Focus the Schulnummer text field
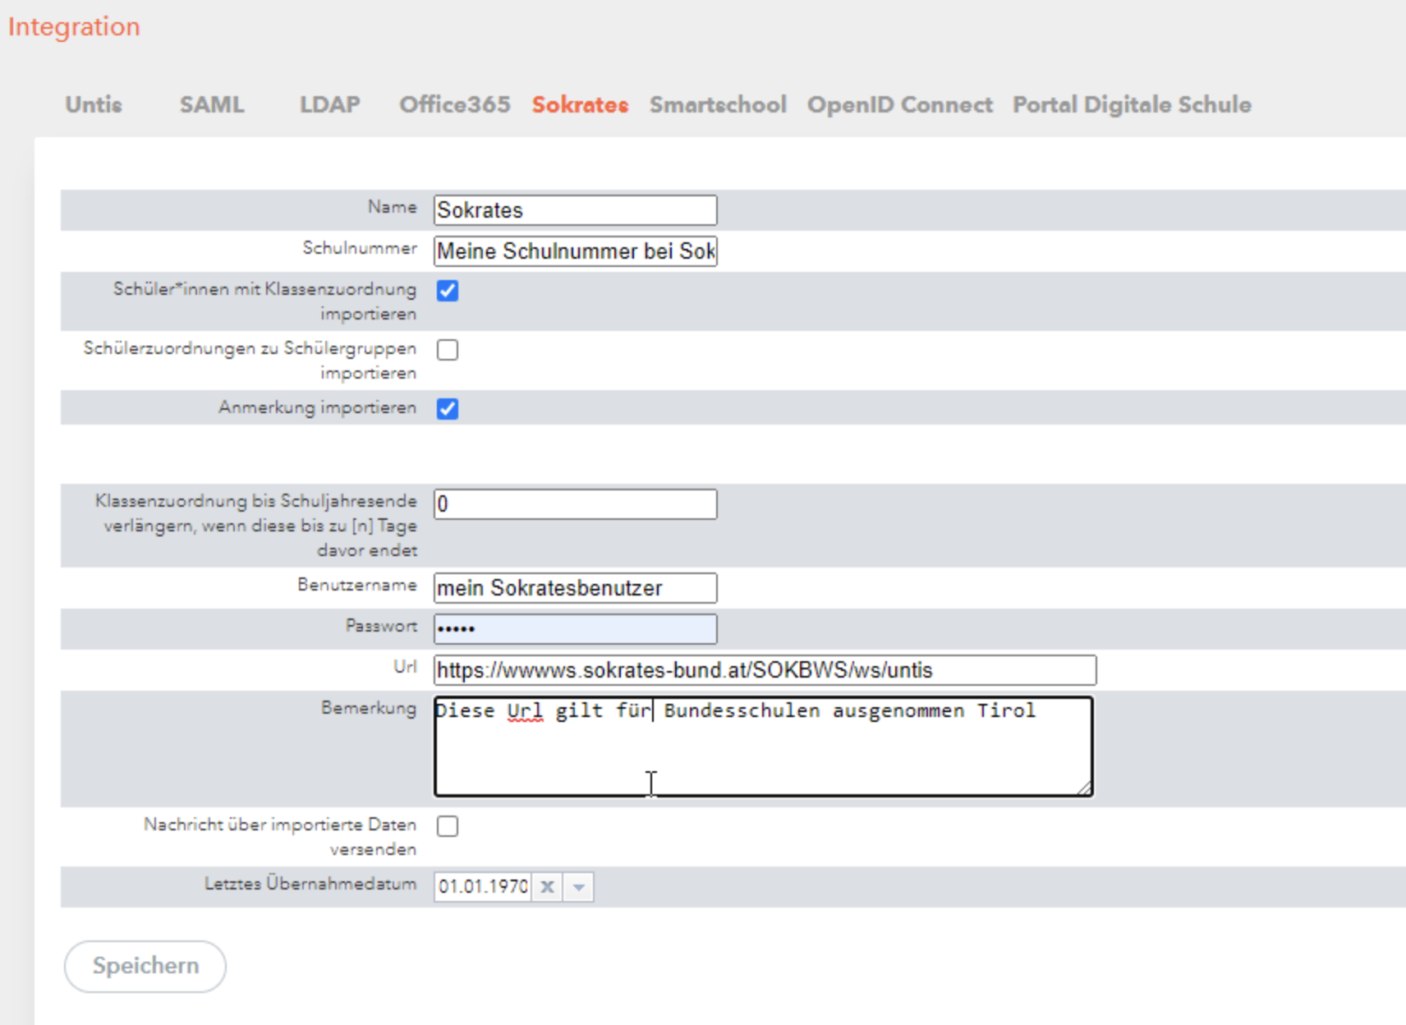 tap(575, 251)
